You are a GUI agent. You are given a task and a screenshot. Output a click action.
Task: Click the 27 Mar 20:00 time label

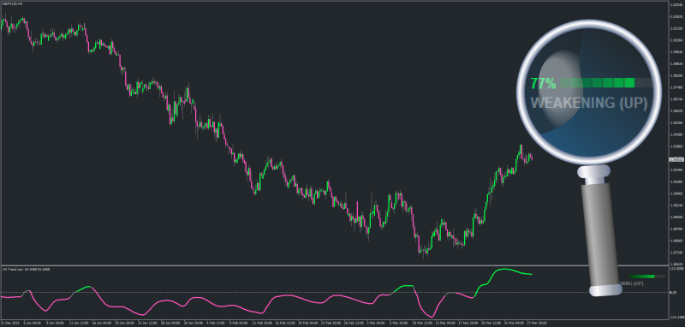pyautogui.click(x=538, y=323)
